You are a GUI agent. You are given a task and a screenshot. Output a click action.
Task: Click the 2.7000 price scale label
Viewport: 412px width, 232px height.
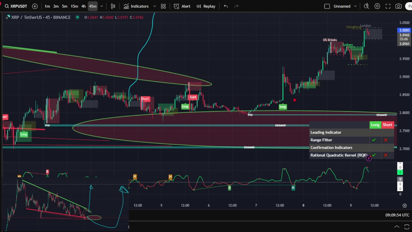(x=405, y=149)
